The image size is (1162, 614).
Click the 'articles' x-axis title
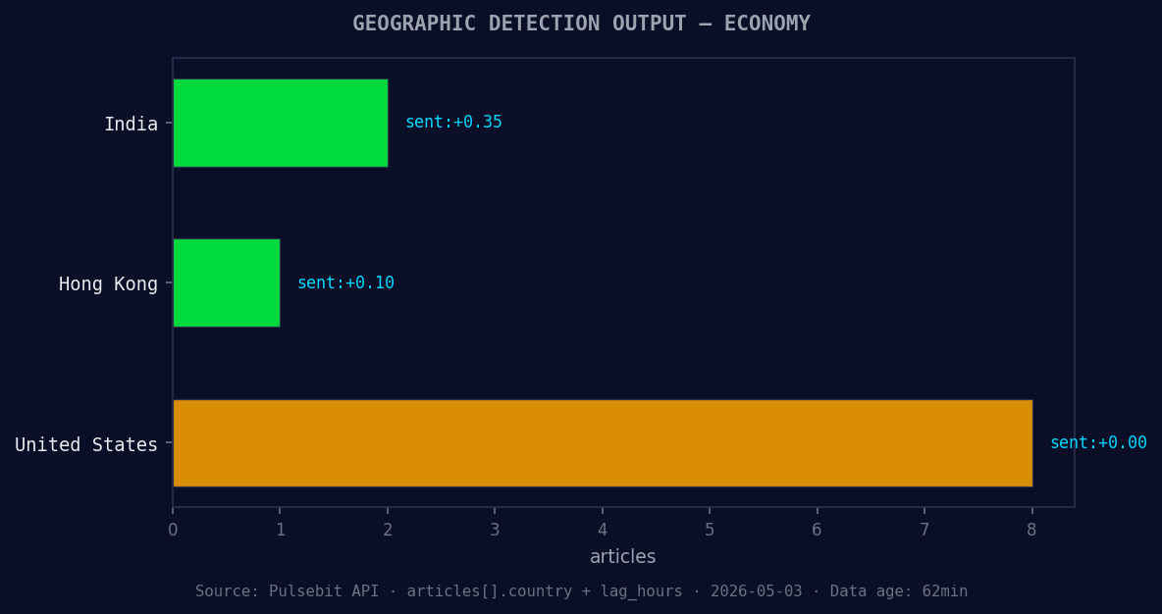pos(622,556)
